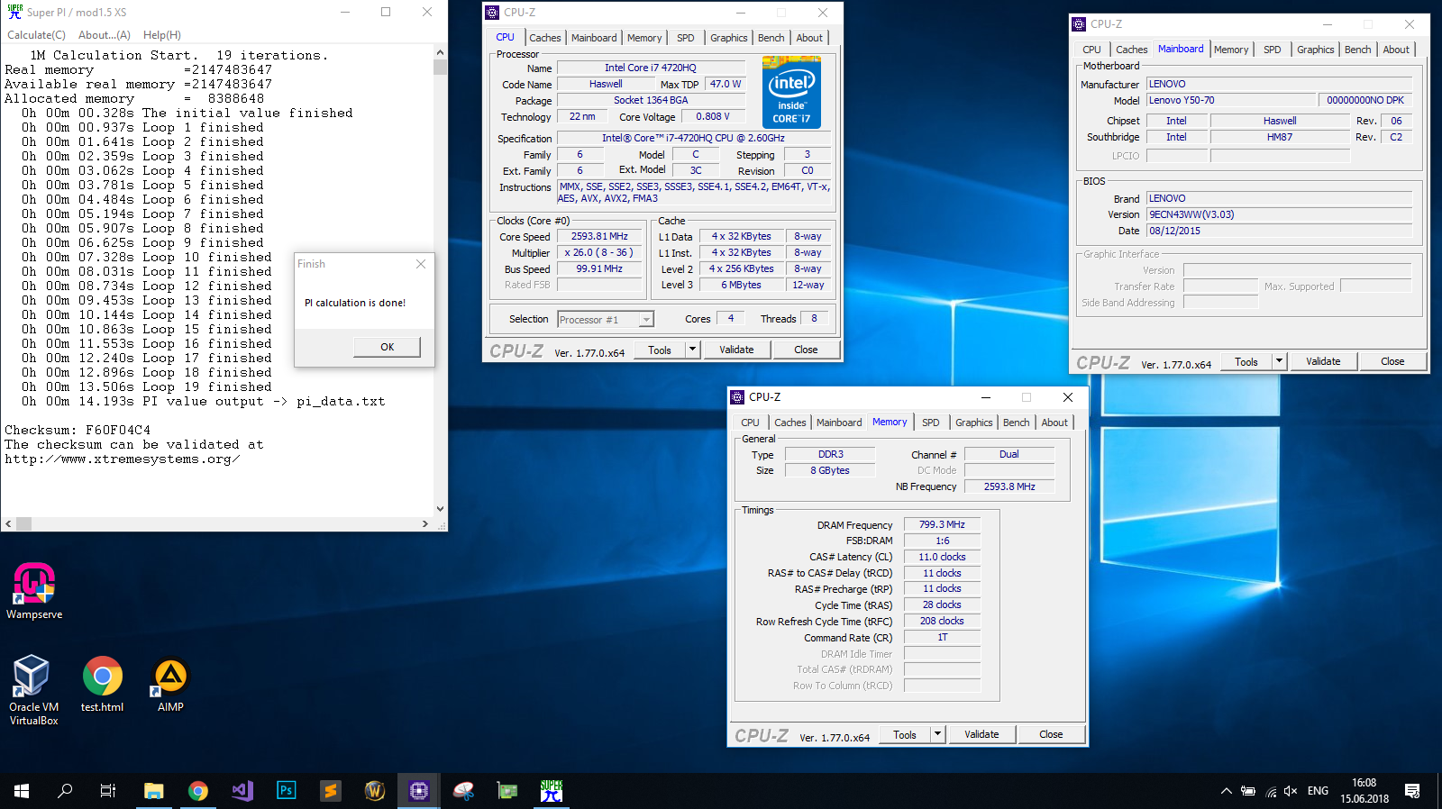The image size is (1442, 809).
Task: Open test.html Chrome desktop shortcut
Action: click(102, 685)
